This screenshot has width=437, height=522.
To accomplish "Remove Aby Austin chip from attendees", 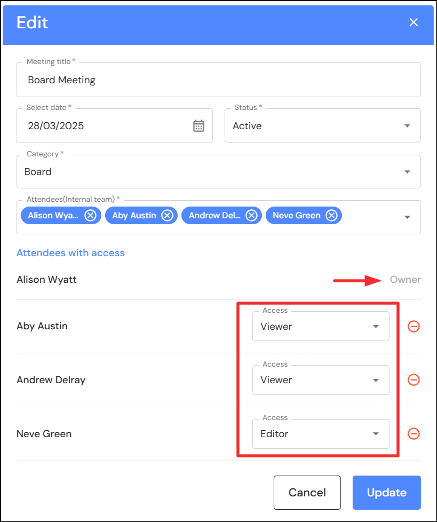I will [167, 216].
